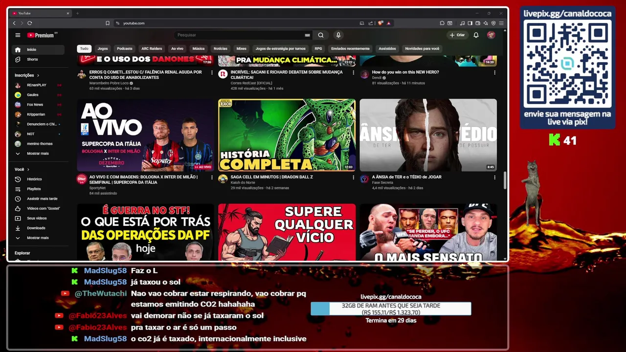
Task: Open Gaules subscription channel
Action: [x=38, y=95]
